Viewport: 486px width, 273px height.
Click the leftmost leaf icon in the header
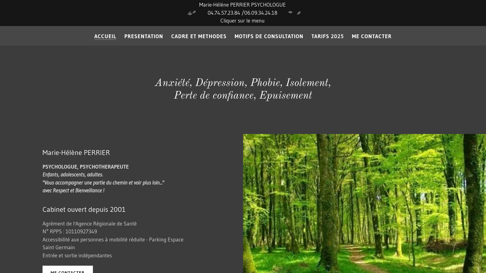189,13
